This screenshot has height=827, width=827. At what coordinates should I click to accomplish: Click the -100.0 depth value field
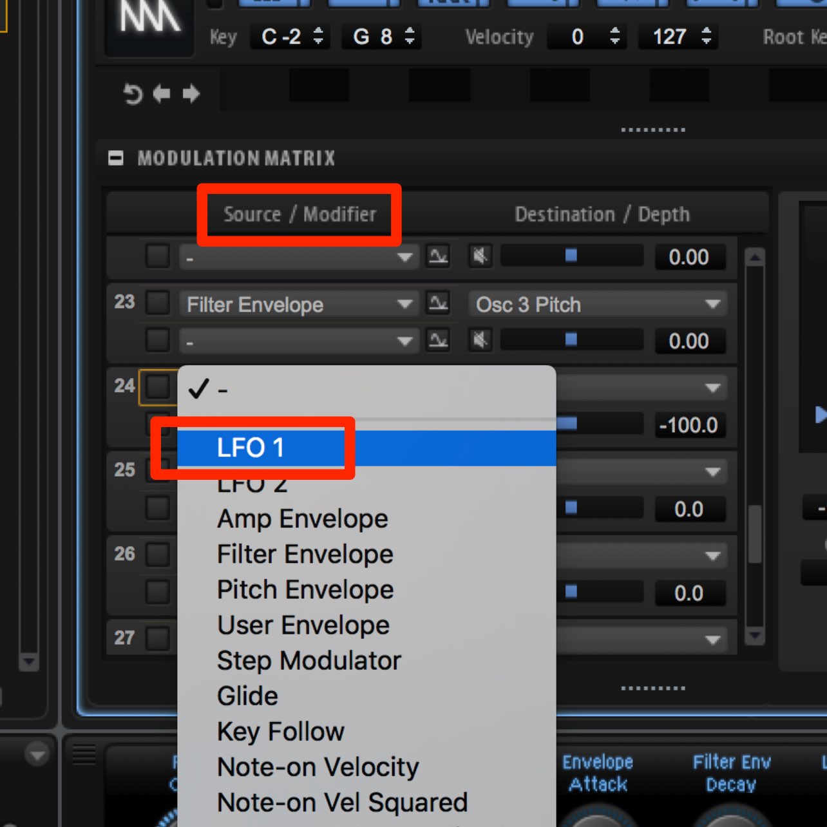pos(689,425)
